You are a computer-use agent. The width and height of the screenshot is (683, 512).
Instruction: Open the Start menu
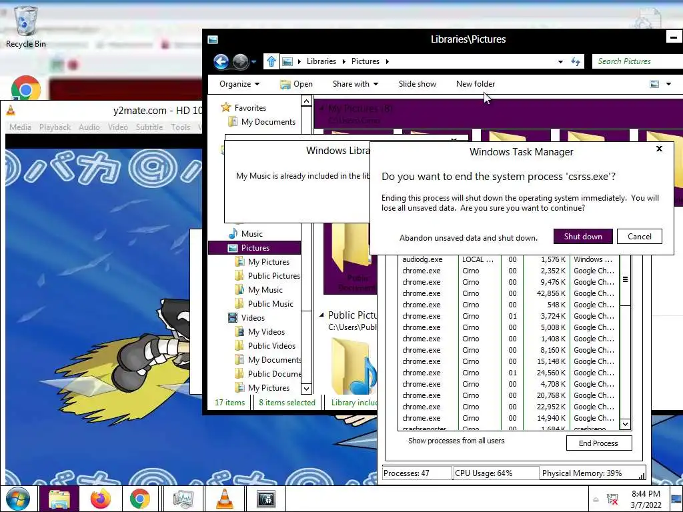[x=18, y=499]
